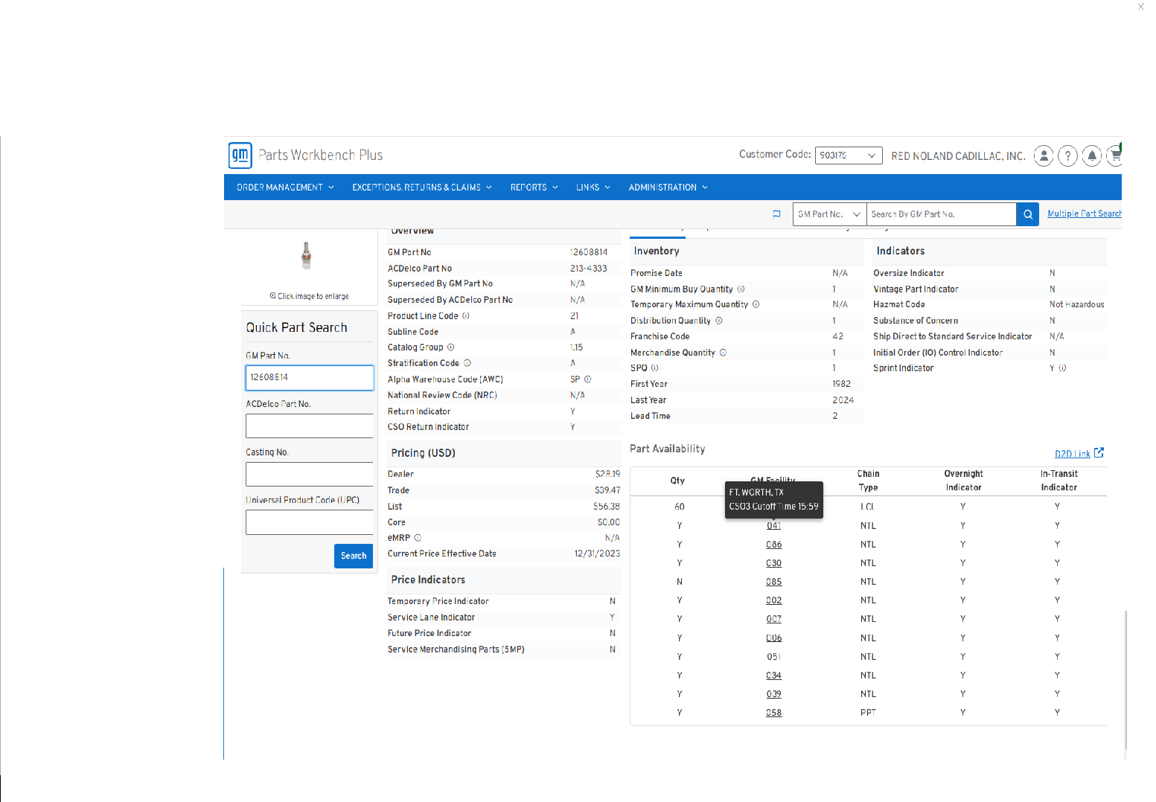Click the Dealer price $28.19

[x=607, y=474]
